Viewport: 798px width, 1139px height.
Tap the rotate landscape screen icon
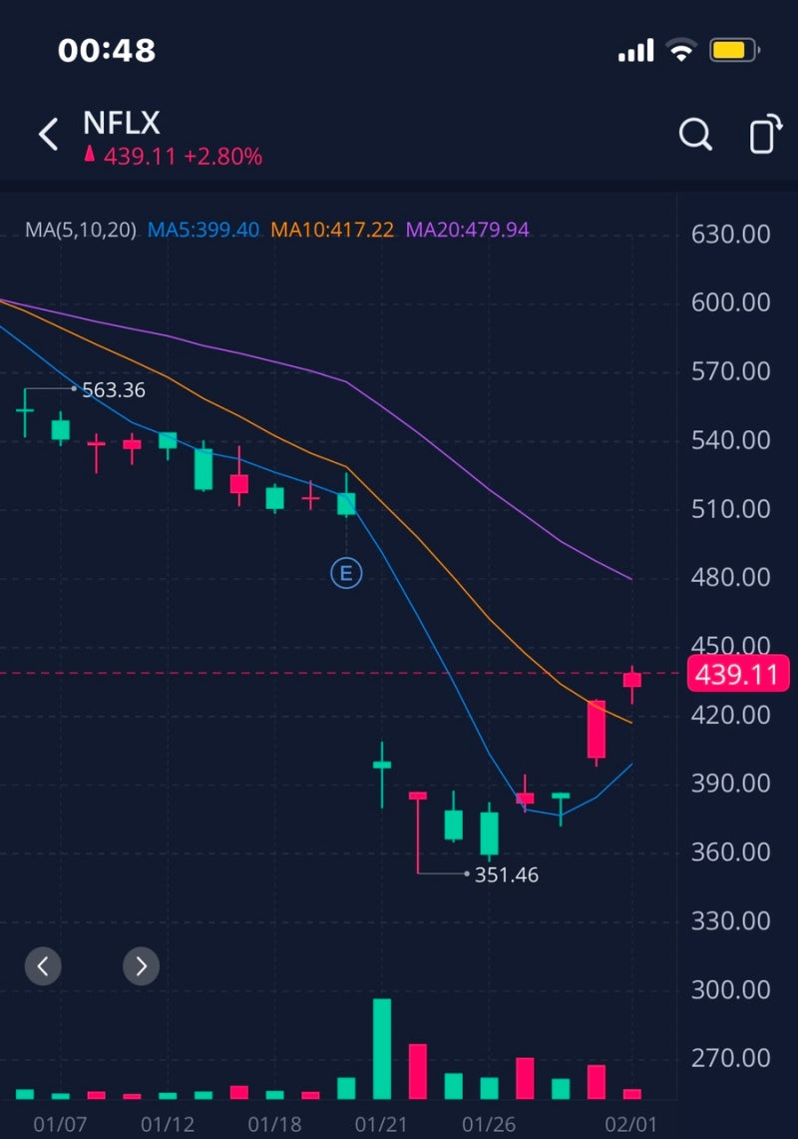coord(765,134)
